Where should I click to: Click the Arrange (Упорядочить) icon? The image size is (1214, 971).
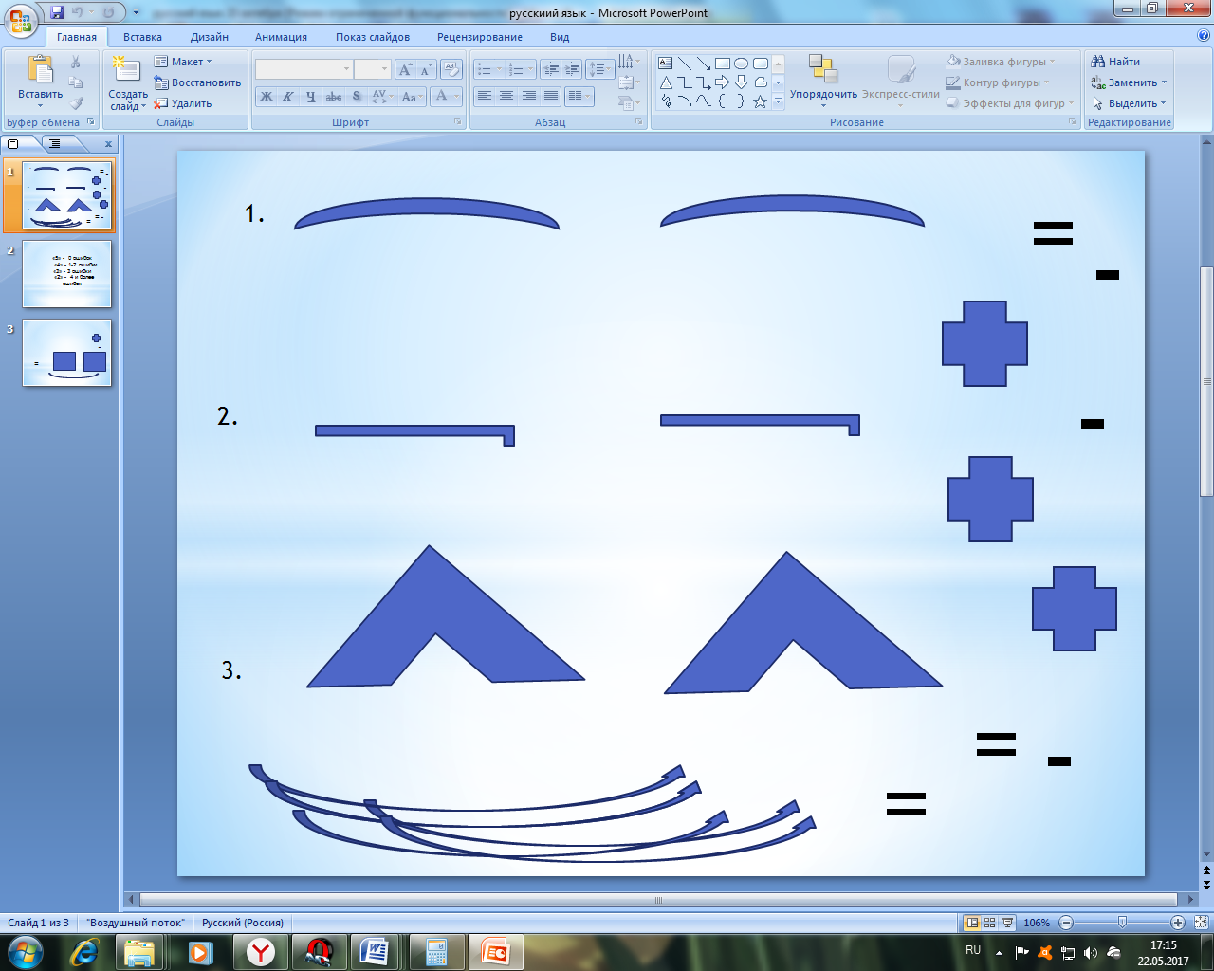pyautogui.click(x=822, y=70)
